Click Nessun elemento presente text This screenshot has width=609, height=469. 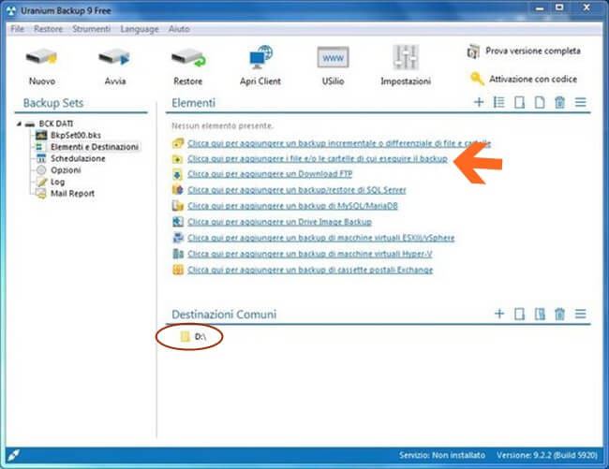tap(222, 125)
